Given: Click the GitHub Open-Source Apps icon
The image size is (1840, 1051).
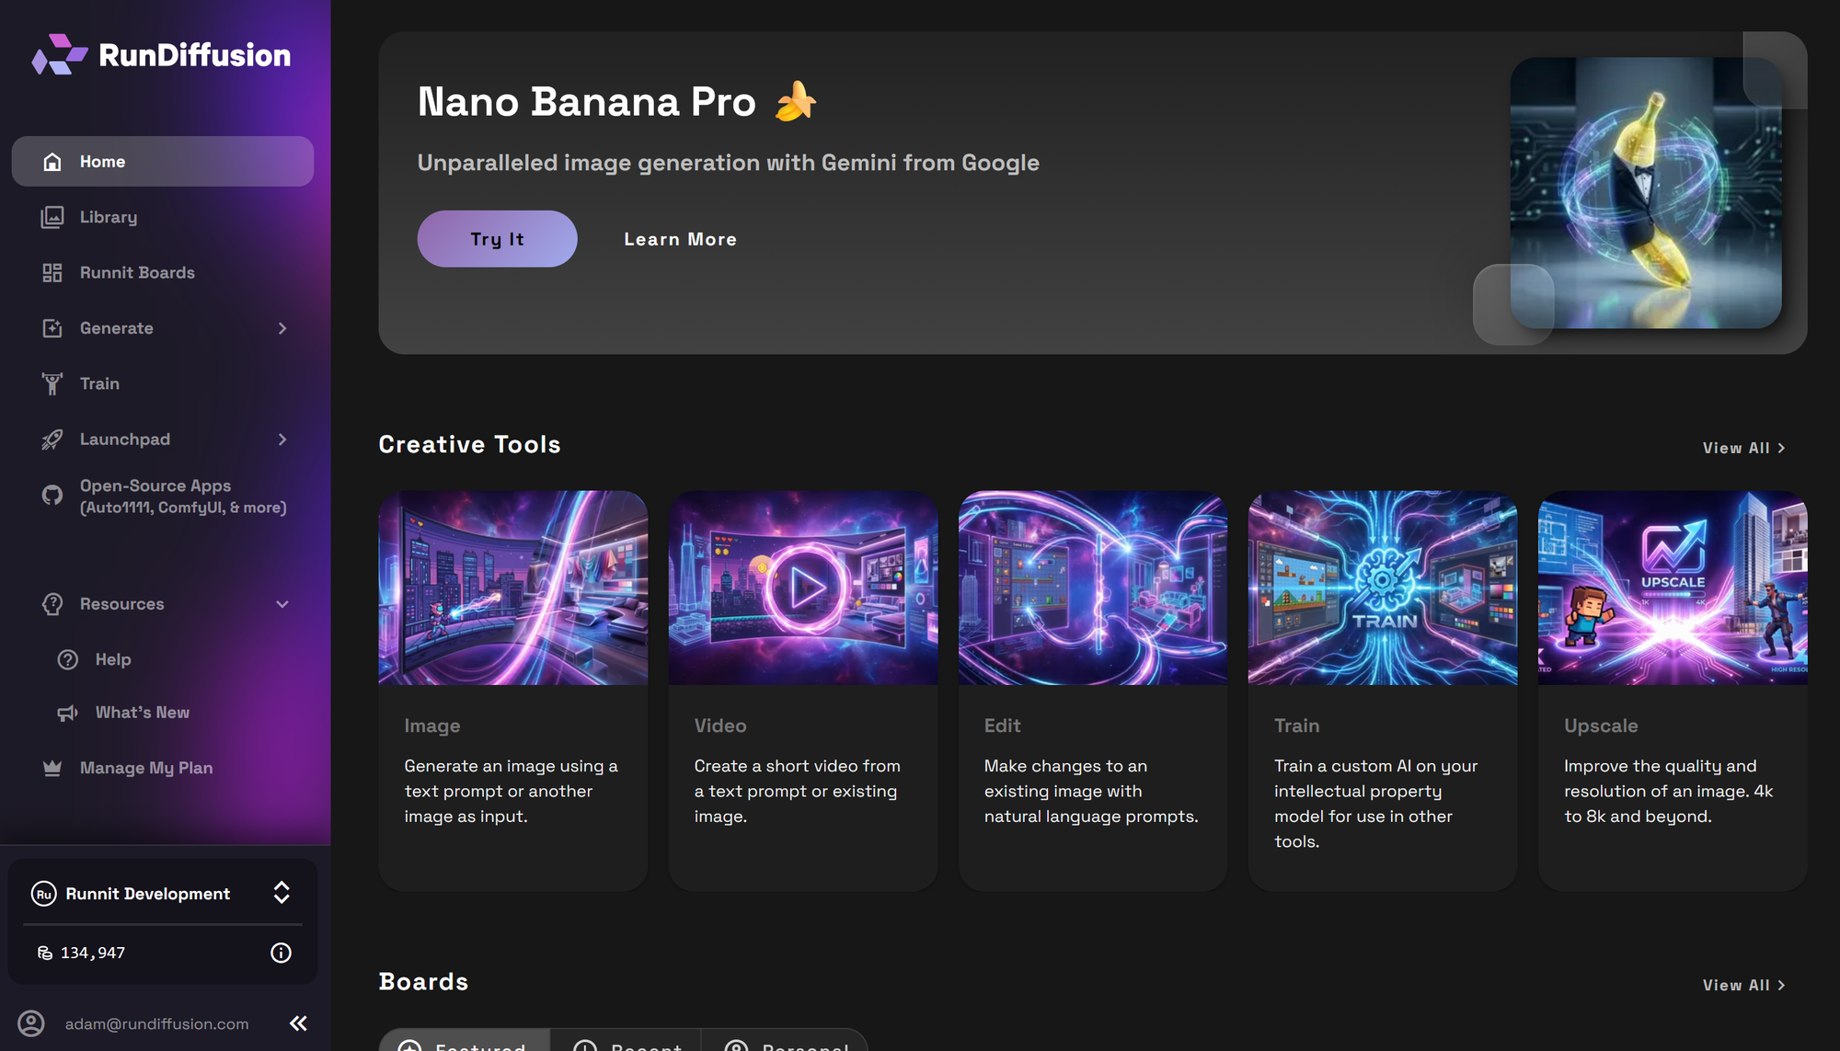Looking at the screenshot, I should pyautogui.click(x=52, y=496).
